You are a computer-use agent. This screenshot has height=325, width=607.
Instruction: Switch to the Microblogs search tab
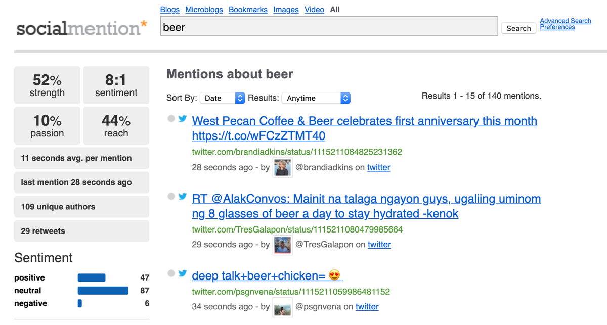pyautogui.click(x=204, y=10)
